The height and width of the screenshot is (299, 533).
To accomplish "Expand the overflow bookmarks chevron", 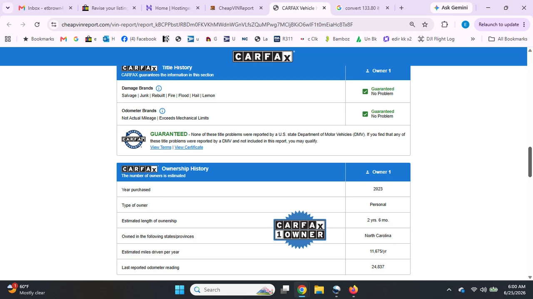I will pos(473,39).
